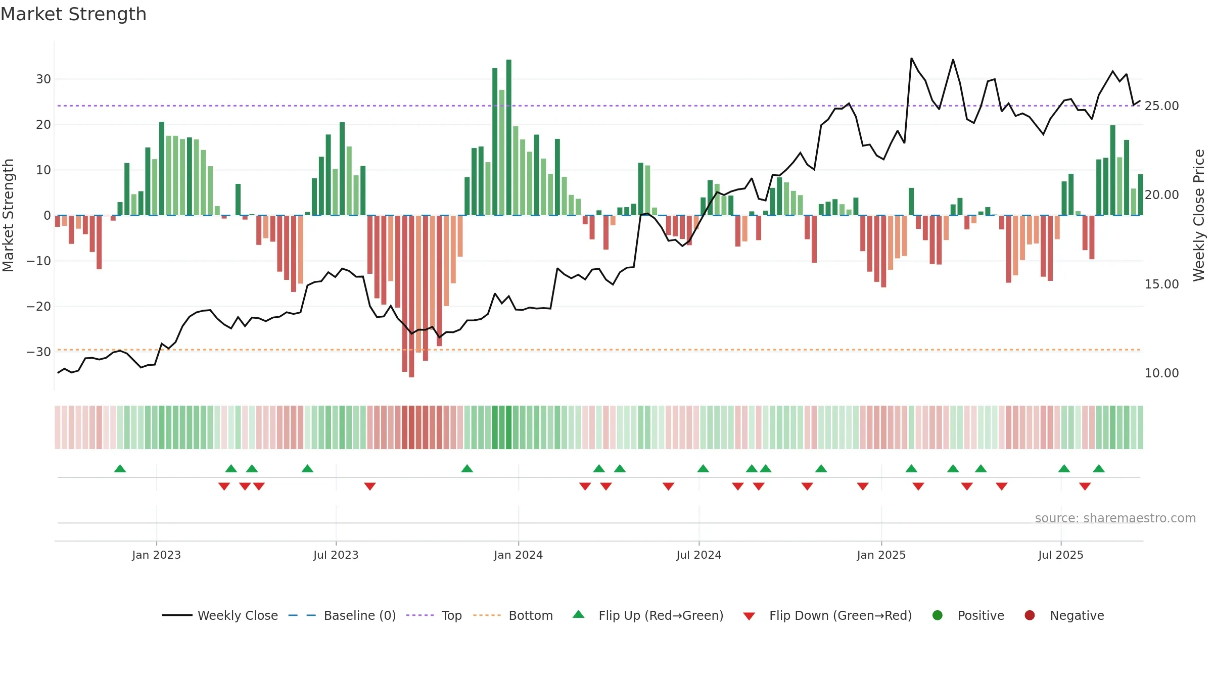Viewport: 1213px width, 682px height.
Task: Click the Jan 2023 x-axis label
Action: tap(156, 555)
